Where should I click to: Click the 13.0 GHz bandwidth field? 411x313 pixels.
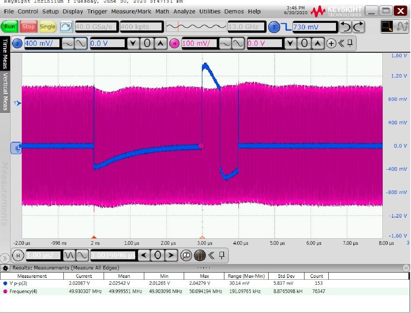click(246, 27)
